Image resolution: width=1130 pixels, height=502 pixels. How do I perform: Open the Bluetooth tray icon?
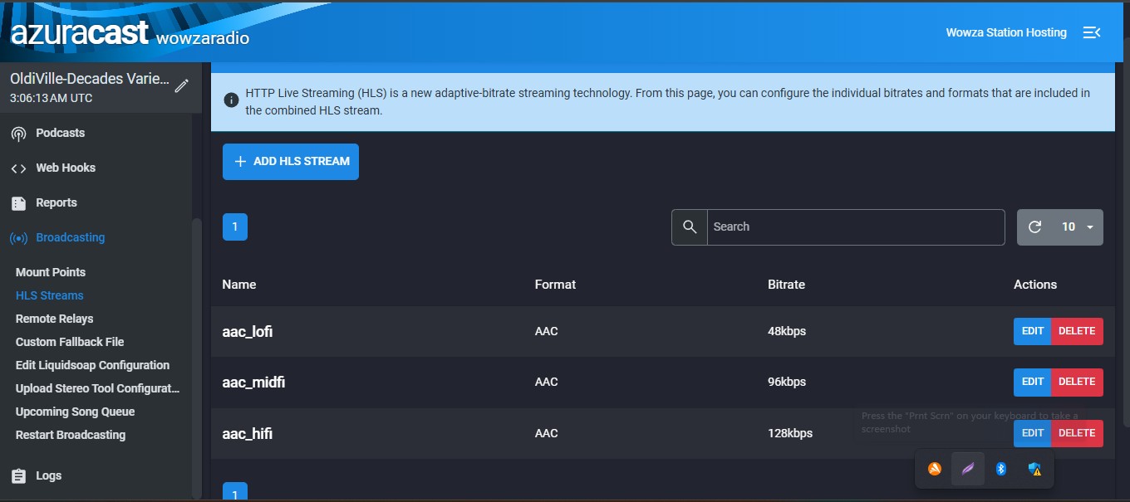pyautogui.click(x=1001, y=468)
